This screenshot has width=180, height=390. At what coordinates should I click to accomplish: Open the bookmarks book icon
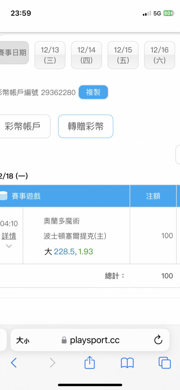[127, 363]
